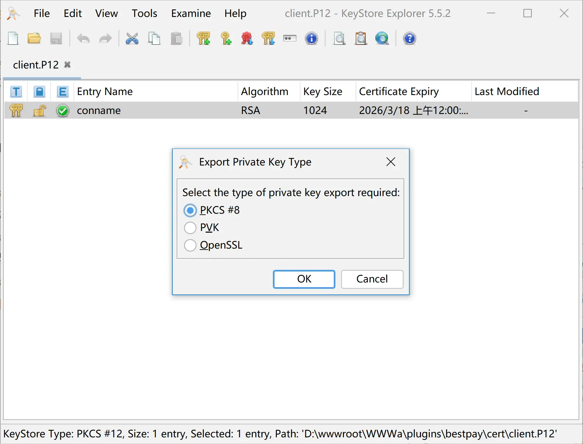Open the Tools menu
The image size is (583, 444).
pyautogui.click(x=144, y=13)
